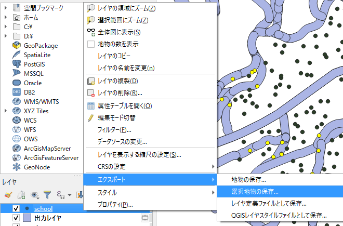The height and width of the screenshot is (226, 343).
Task: Open プロパティ(P)... entry
Action: click(150, 205)
